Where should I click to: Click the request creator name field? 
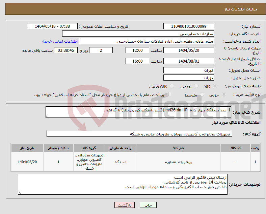pyautogui.click(x=147, y=41)
